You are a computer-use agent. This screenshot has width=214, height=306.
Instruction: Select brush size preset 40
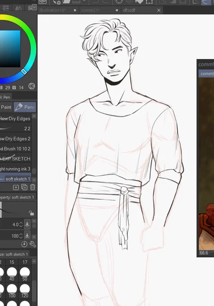(x=12, y=274)
